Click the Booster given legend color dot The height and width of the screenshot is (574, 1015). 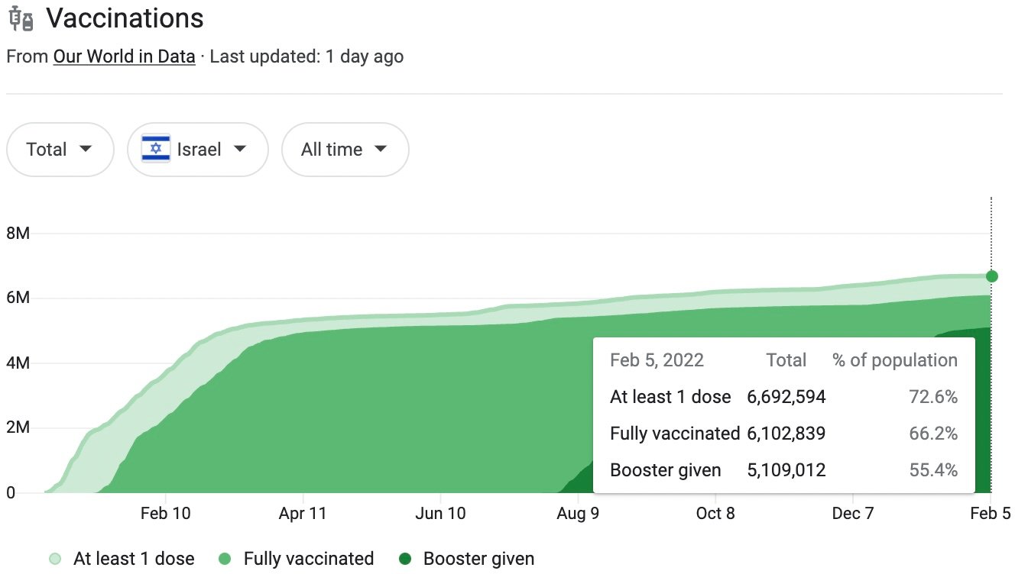(x=405, y=559)
